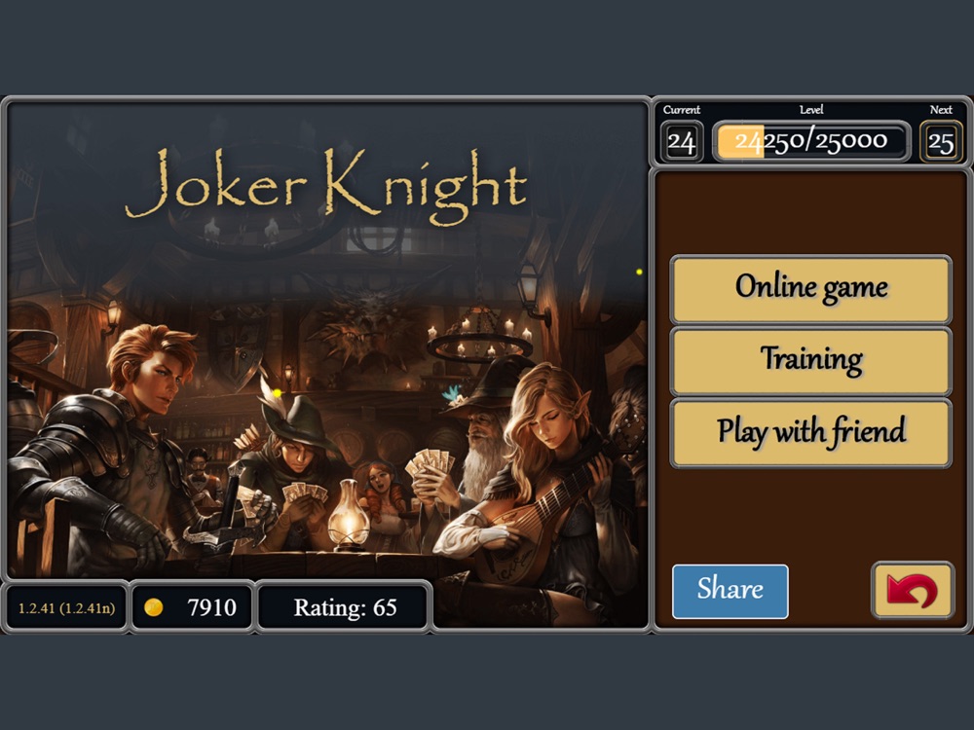Image resolution: width=974 pixels, height=730 pixels.
Task: Click the version number 1.2.41 label
Action: tap(66, 607)
